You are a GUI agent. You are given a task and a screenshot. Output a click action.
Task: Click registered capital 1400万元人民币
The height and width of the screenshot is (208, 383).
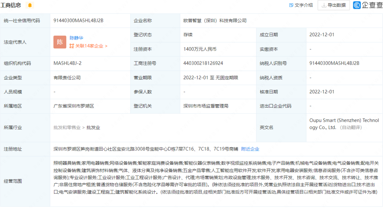click(x=200, y=49)
